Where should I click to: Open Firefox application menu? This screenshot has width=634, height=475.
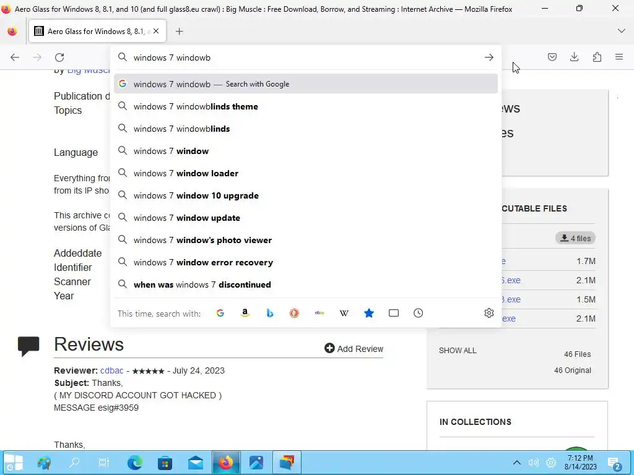619,57
